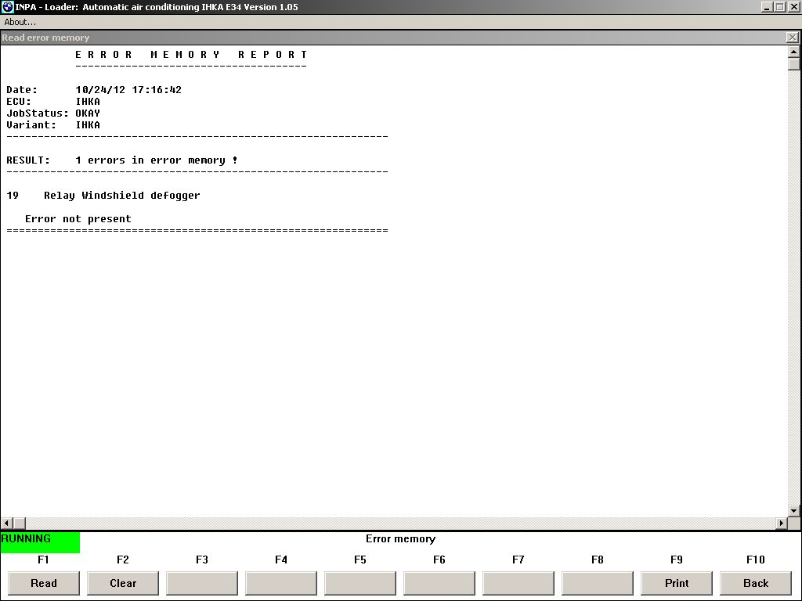Click the horizontal scrollbar left arrow
Screen dimensions: 802x601
[x=7, y=523]
